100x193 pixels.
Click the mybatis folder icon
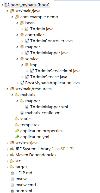point(17,95)
